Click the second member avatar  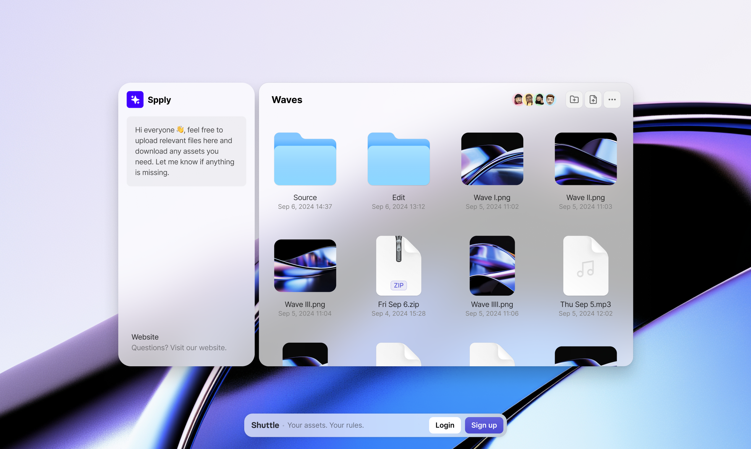pos(529,100)
